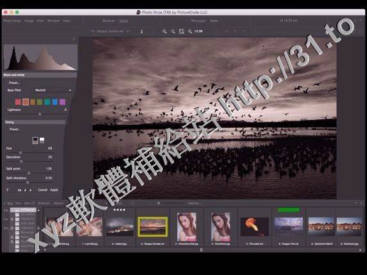Click the Options button in filmstrip bar
The image size is (367, 275).
click(194, 203)
